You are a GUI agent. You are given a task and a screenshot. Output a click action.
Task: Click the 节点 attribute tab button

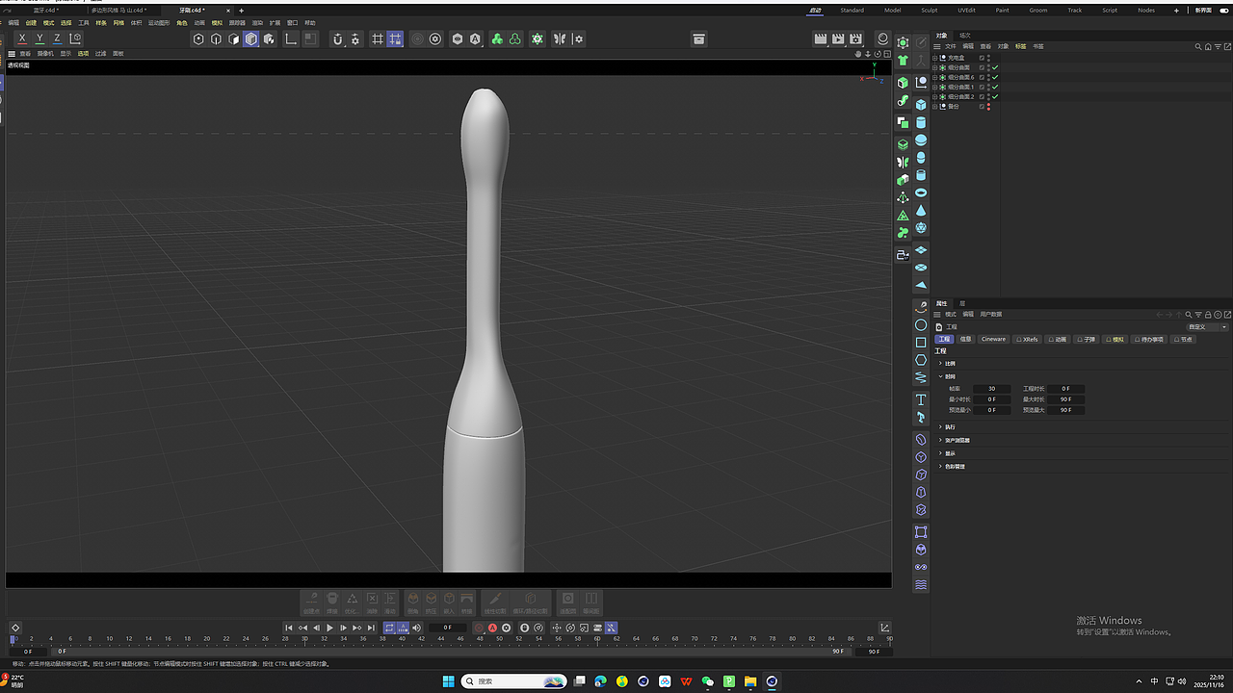point(1184,339)
